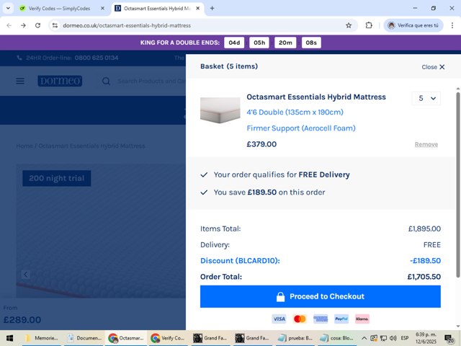This screenshot has width=461, height=346.
Task: Click the Discount (BLCARD10) label
Action: pos(240,261)
